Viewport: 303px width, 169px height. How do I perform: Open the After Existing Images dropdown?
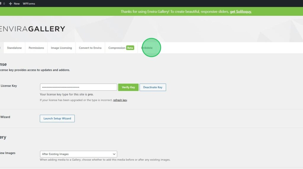78,154
